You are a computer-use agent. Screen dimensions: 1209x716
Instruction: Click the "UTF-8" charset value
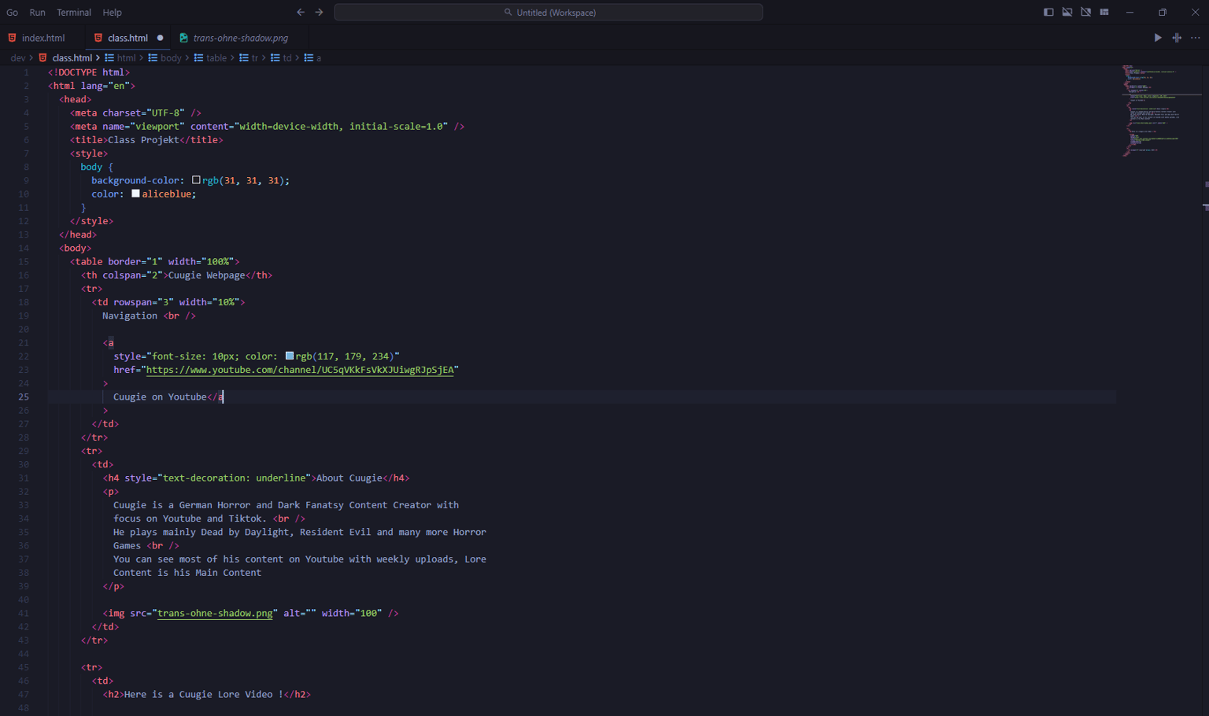(x=165, y=113)
